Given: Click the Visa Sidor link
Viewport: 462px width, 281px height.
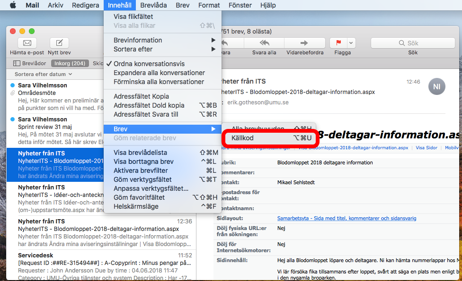Looking at the screenshot, I should pyautogui.click(x=426, y=147).
